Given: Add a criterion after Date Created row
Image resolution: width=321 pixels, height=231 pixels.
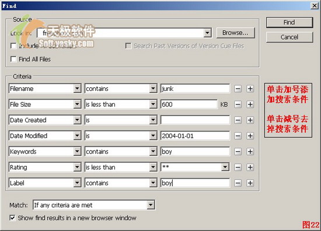Looking at the screenshot, I should coord(250,120).
